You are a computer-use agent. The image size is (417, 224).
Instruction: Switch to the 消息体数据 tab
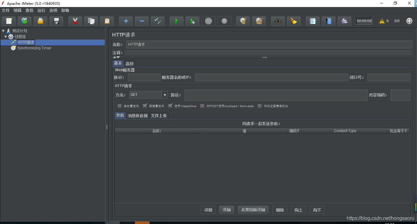pos(138,116)
